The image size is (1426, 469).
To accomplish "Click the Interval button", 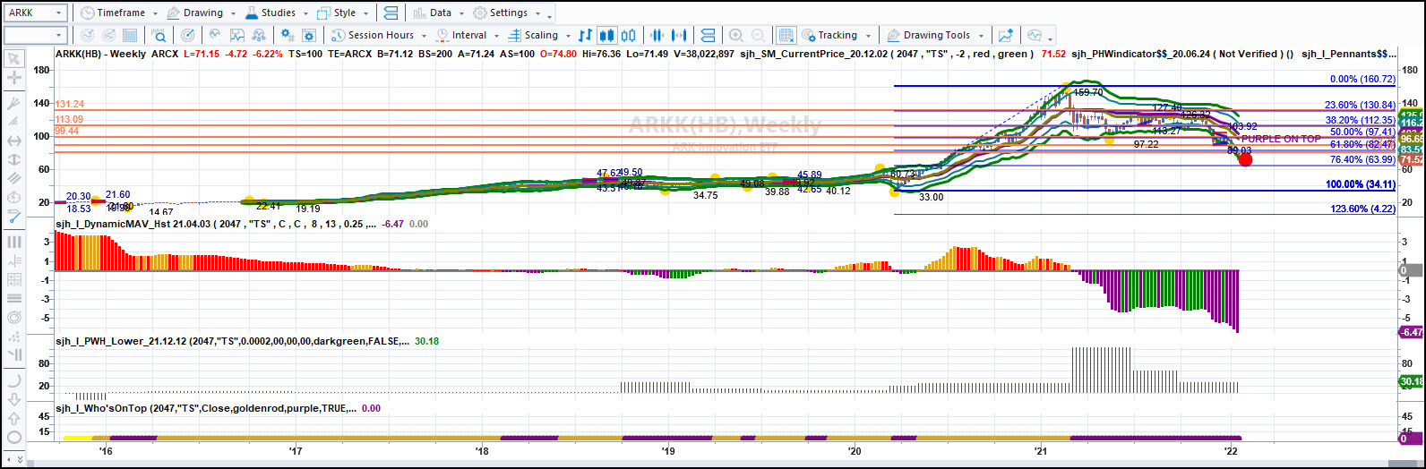I will pyautogui.click(x=462, y=35).
